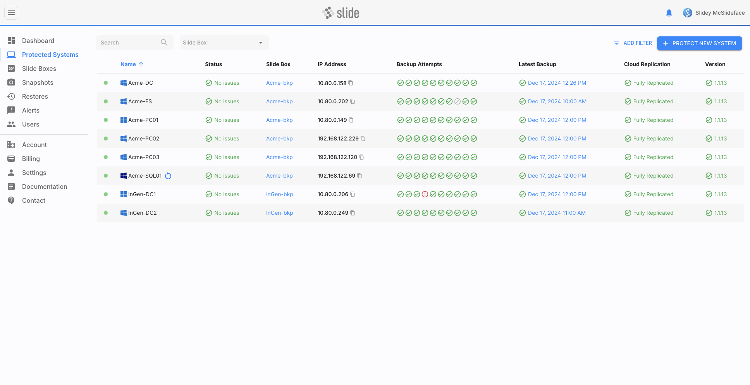Image resolution: width=750 pixels, height=385 pixels.
Task: Click Protect New System button
Action: coord(699,43)
